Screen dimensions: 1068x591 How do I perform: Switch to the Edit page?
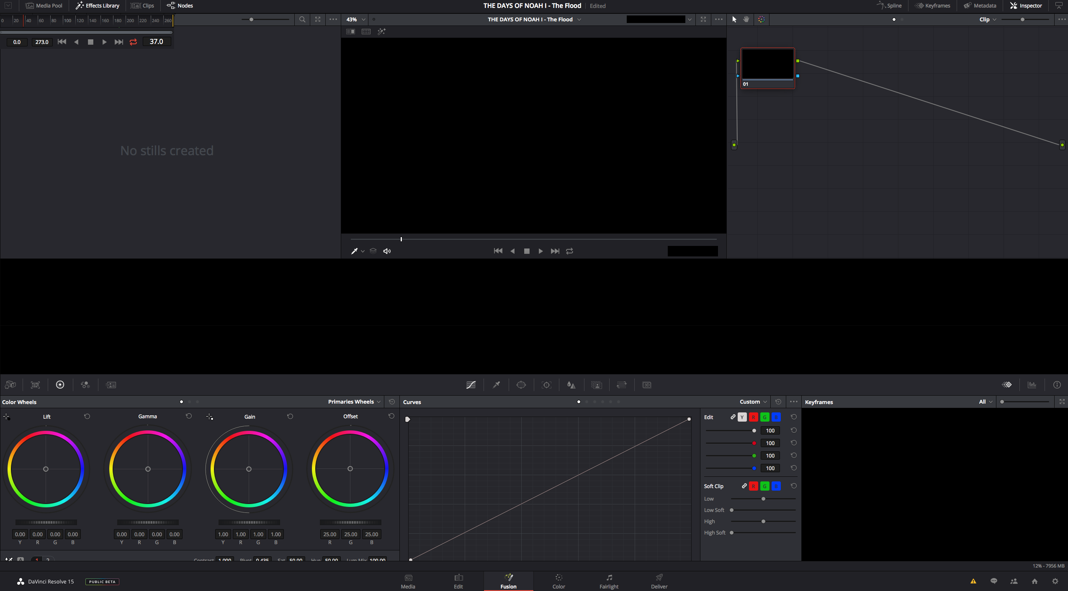pos(458,581)
